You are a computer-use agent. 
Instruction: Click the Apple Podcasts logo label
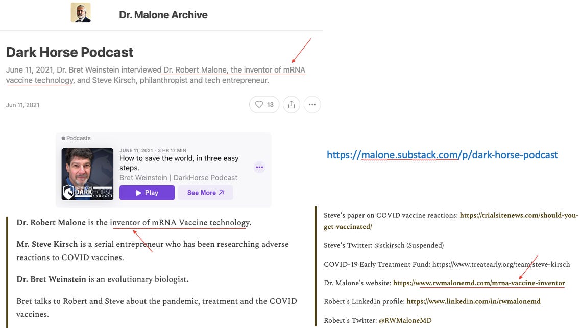click(76, 138)
